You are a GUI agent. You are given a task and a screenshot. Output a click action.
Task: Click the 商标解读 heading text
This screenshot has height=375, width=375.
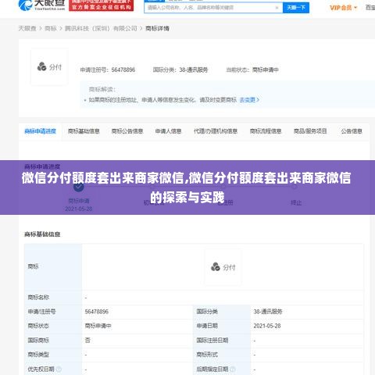tap(102, 90)
